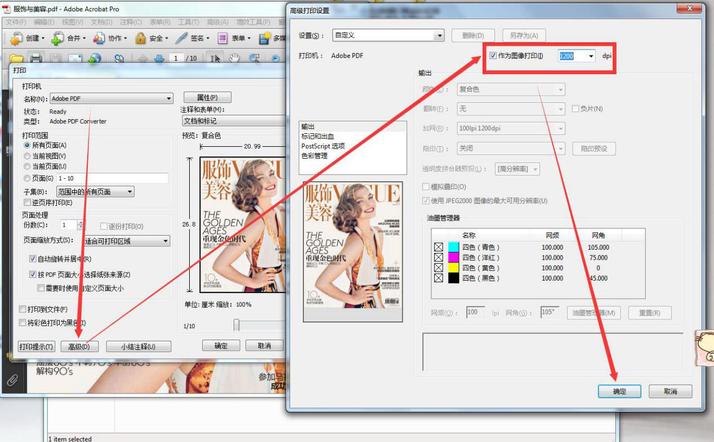Image resolution: width=714 pixels, height=442 pixels.
Task: Open the 注释(C) menu
Action: [x=131, y=22]
